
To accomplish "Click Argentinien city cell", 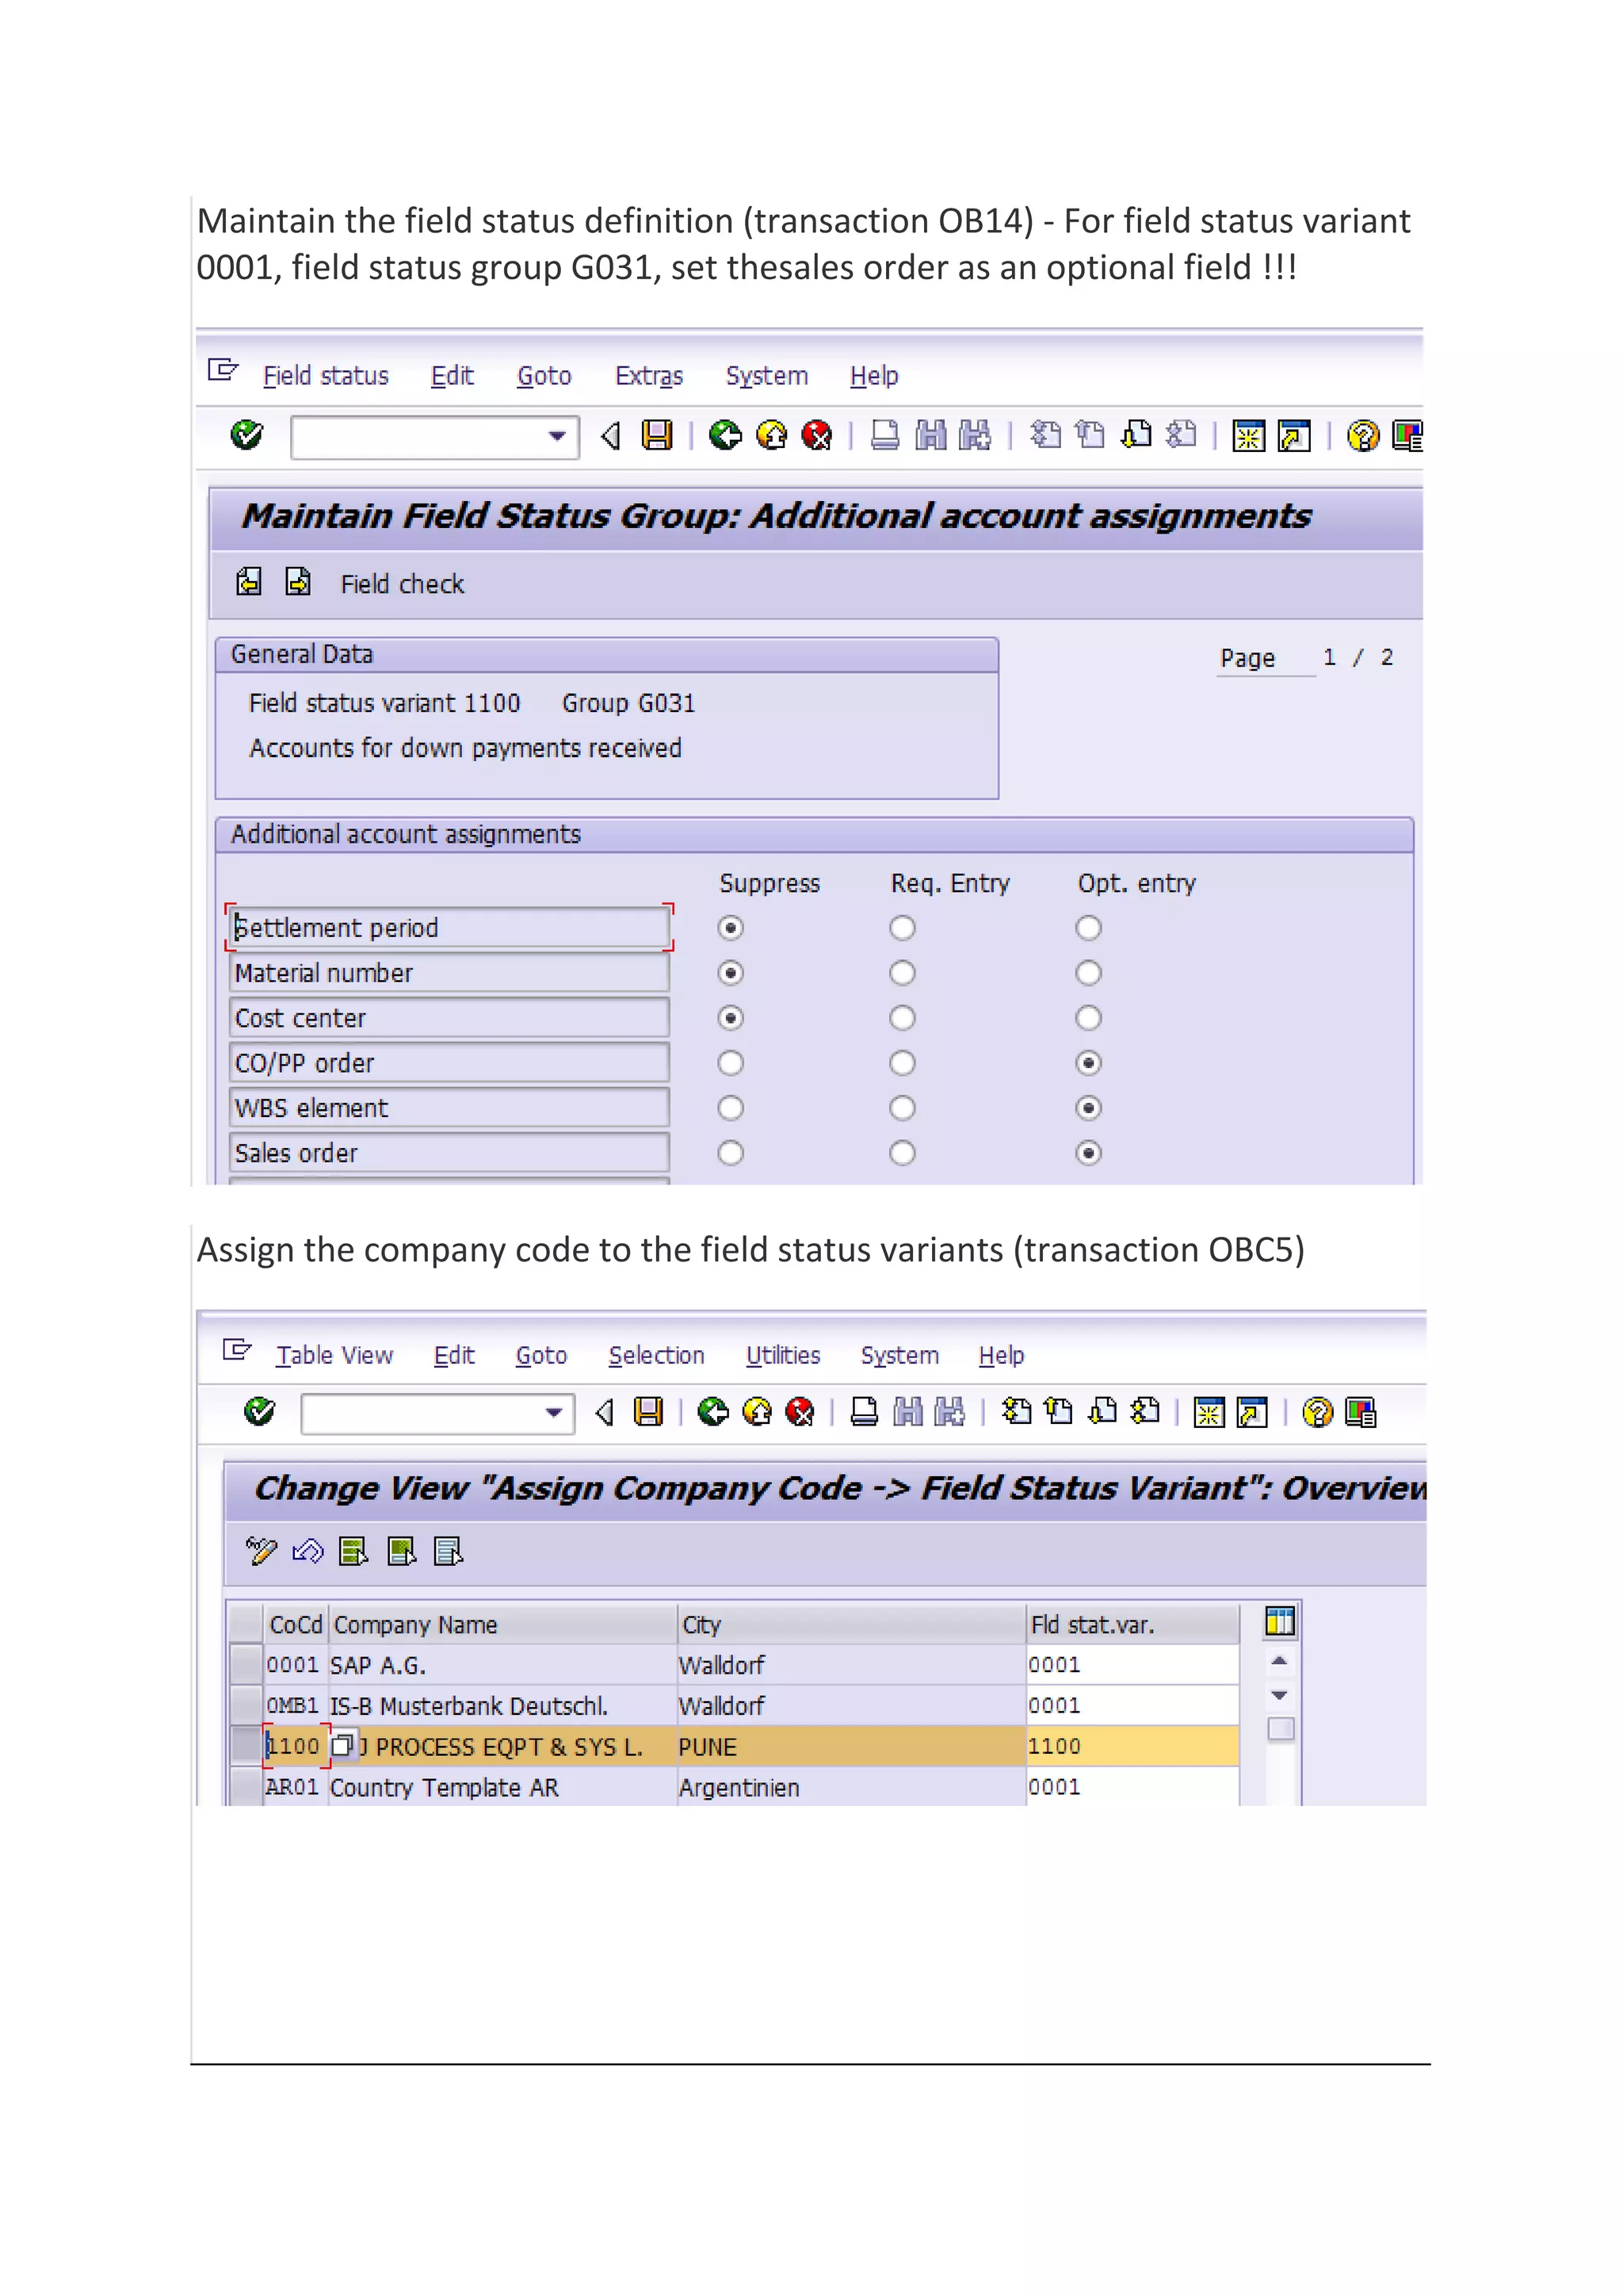I will tap(851, 1787).
